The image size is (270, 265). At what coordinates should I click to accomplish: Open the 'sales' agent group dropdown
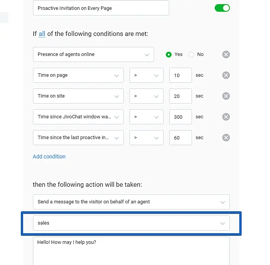coord(131,223)
